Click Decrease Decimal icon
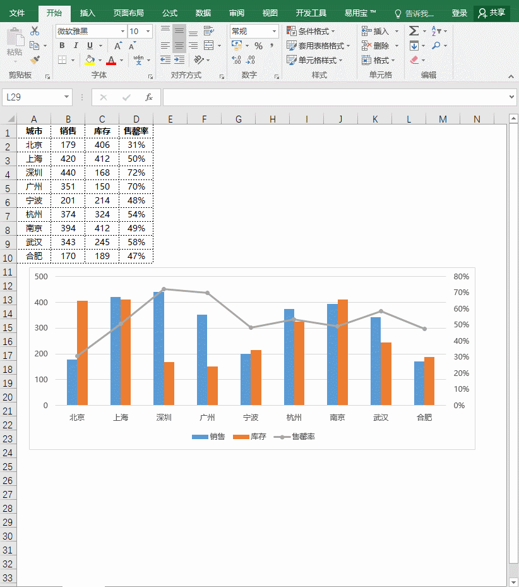 pos(250,60)
